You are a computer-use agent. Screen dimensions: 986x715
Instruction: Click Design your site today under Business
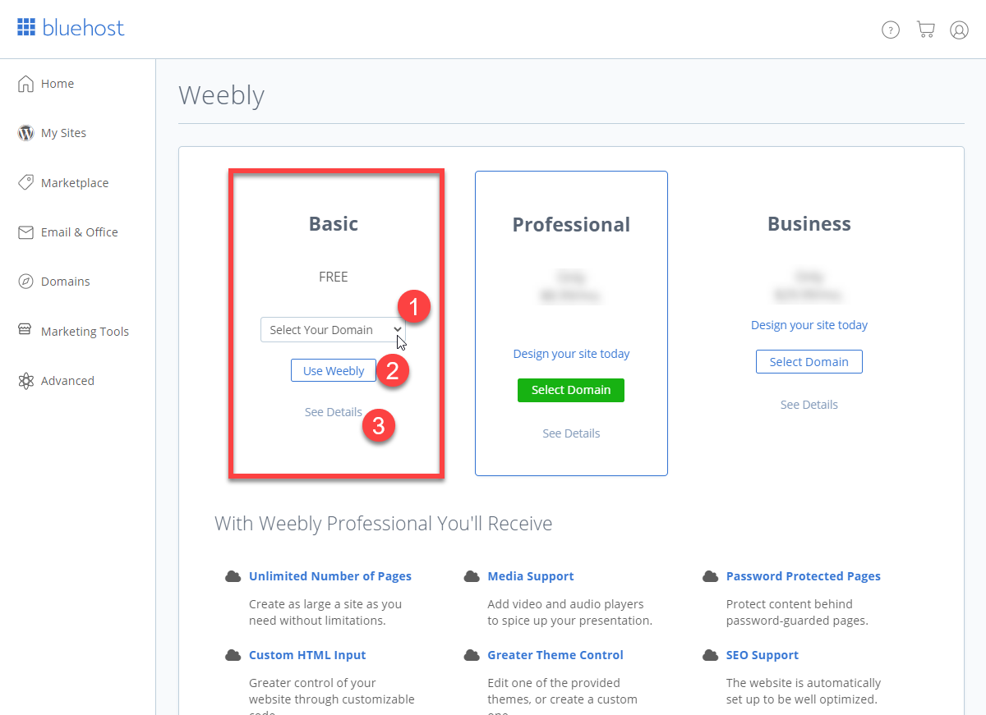pos(809,325)
